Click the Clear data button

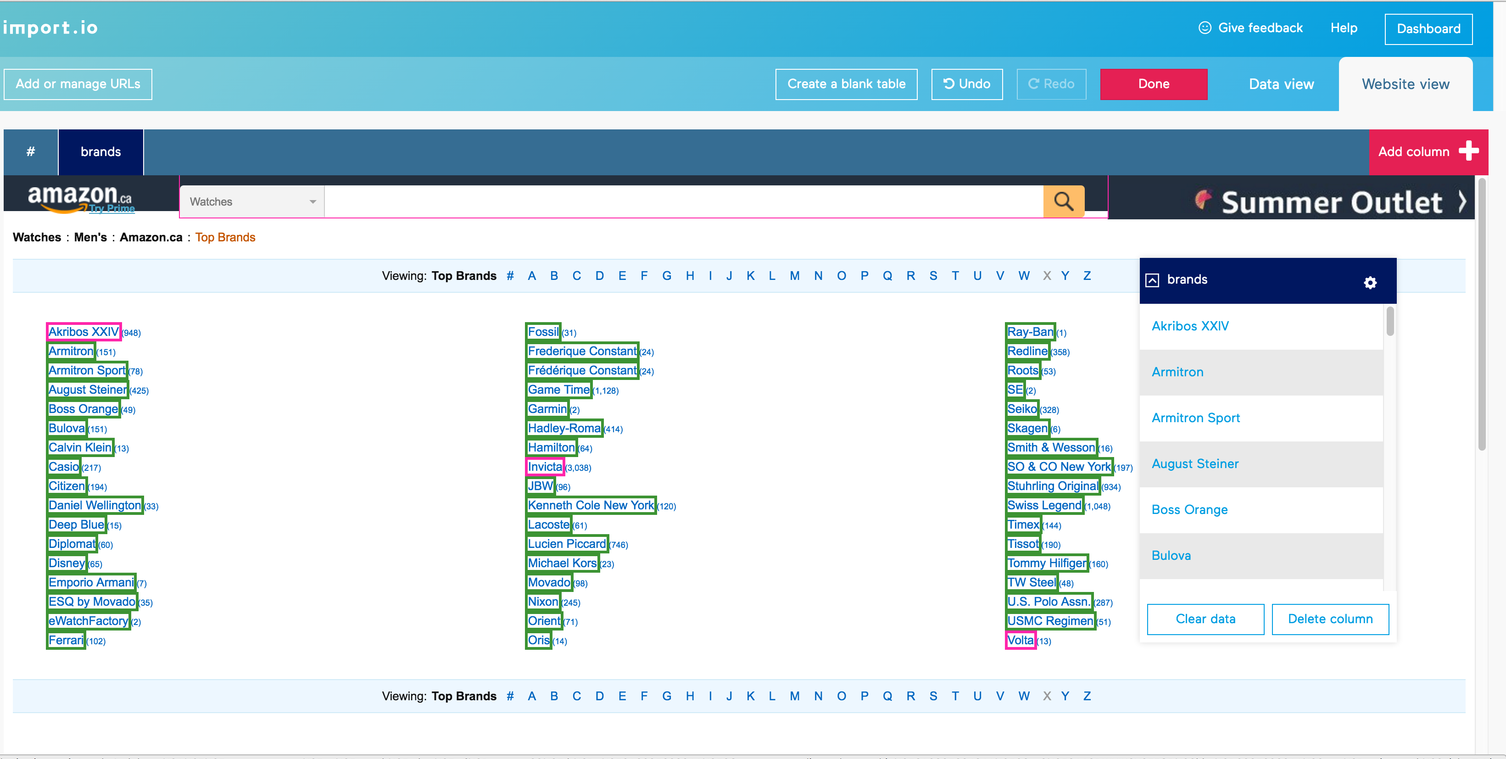coord(1205,619)
